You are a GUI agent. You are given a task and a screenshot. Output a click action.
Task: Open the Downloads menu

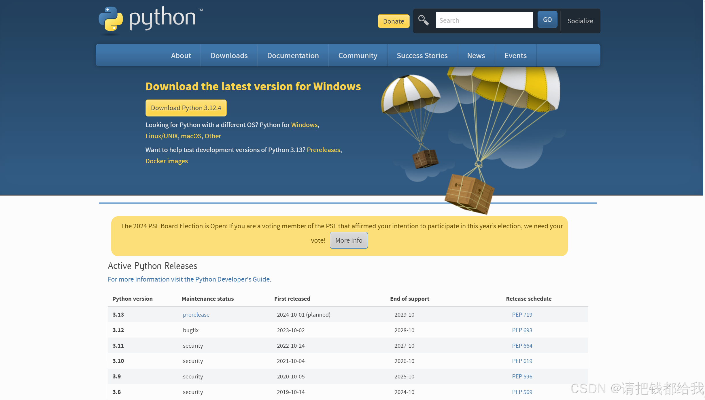click(229, 55)
